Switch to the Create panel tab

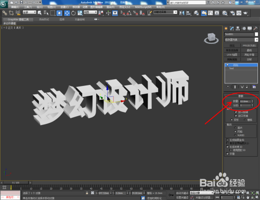tap(226, 29)
